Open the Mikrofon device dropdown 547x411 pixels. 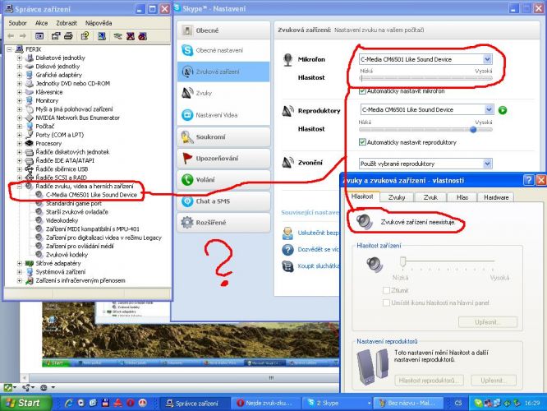pyautogui.click(x=488, y=59)
